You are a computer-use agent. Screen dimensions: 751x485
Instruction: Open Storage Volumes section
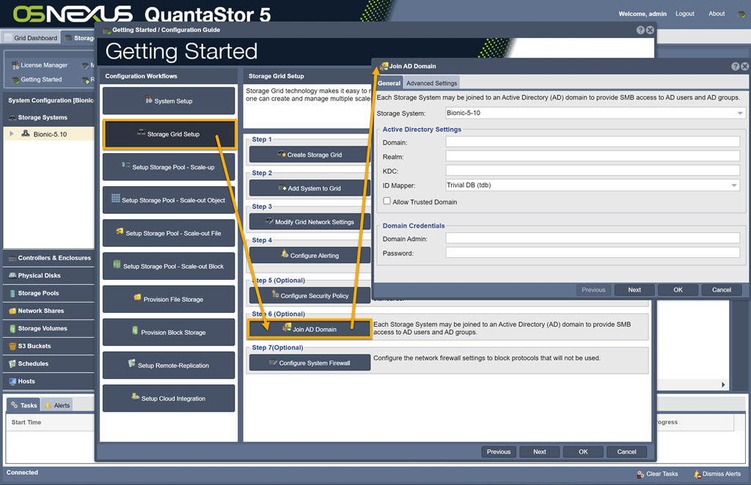(49, 329)
